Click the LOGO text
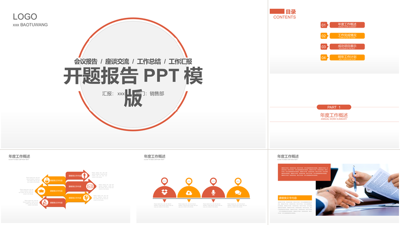This screenshot has height=225, width=400. point(25,17)
